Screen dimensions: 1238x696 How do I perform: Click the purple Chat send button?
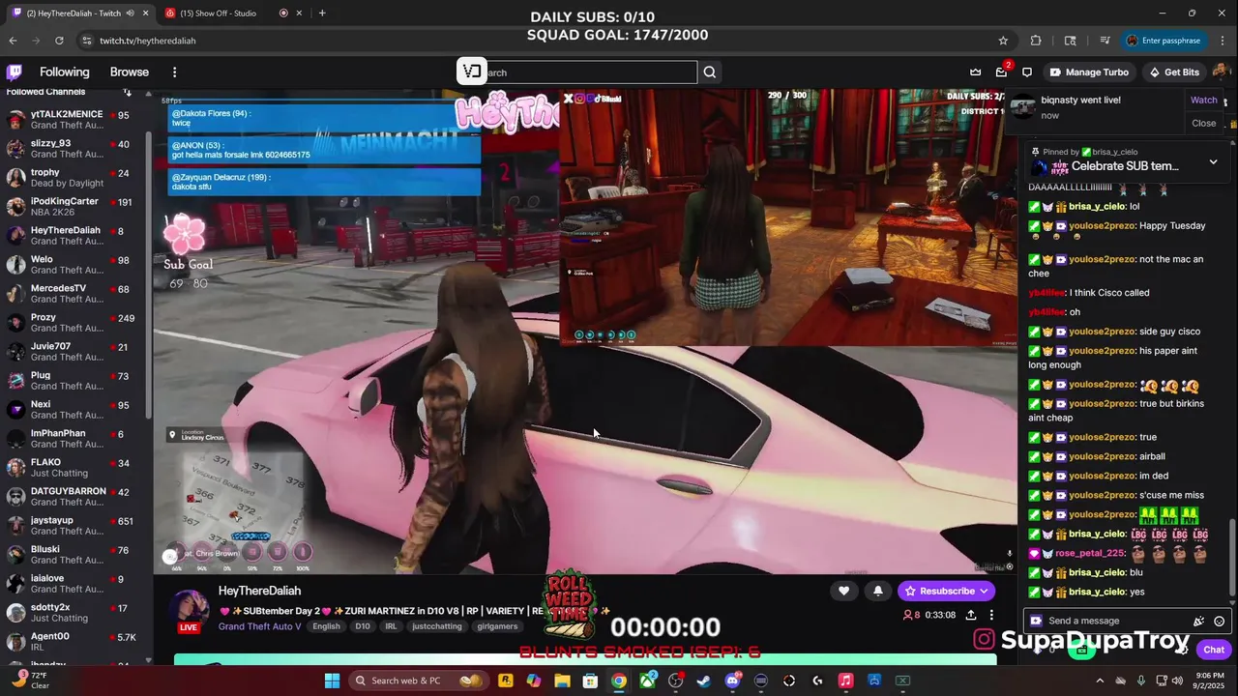pos(1214,650)
